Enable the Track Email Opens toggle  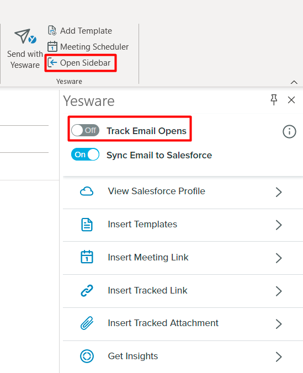[x=85, y=130]
